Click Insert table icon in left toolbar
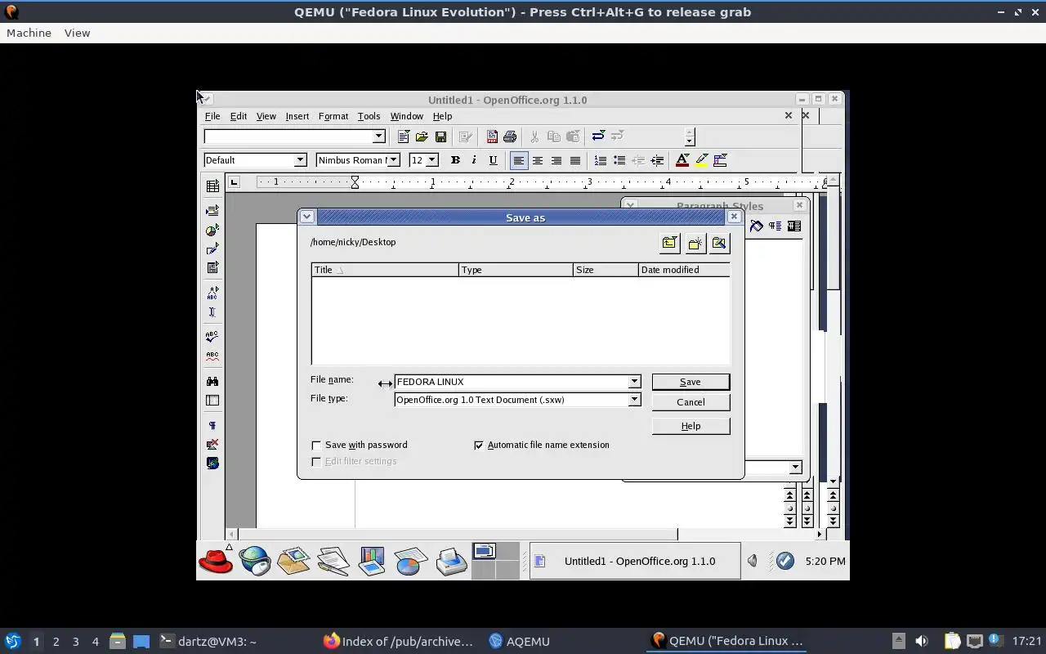Screen dimensions: 1046x654 (212, 186)
